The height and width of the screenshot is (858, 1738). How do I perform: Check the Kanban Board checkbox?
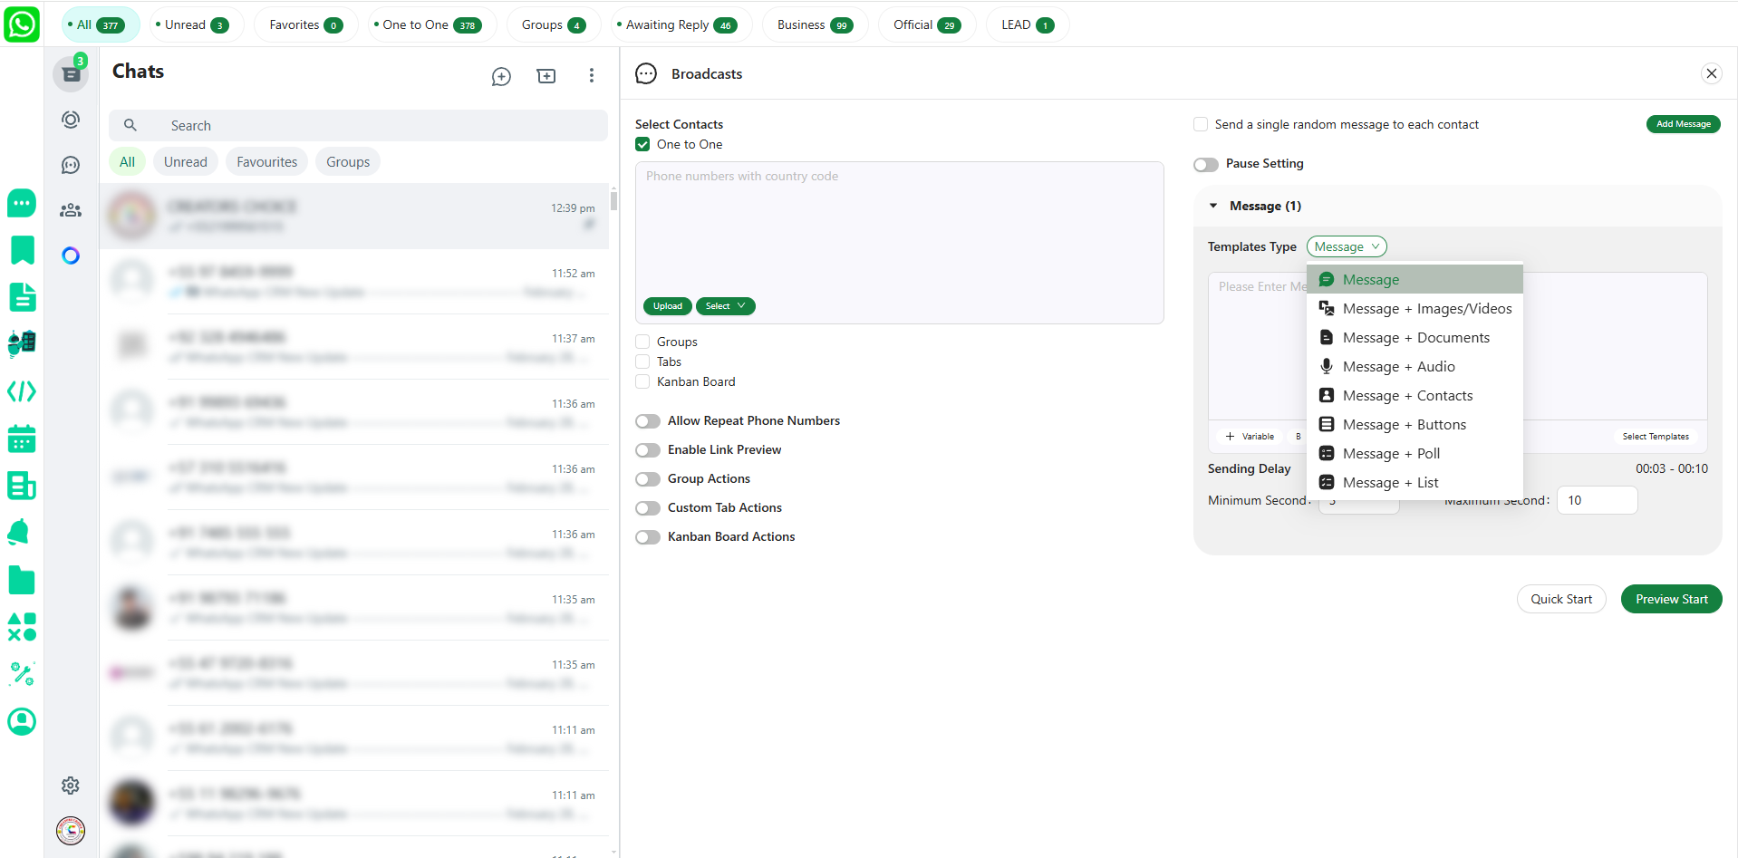[x=642, y=382]
